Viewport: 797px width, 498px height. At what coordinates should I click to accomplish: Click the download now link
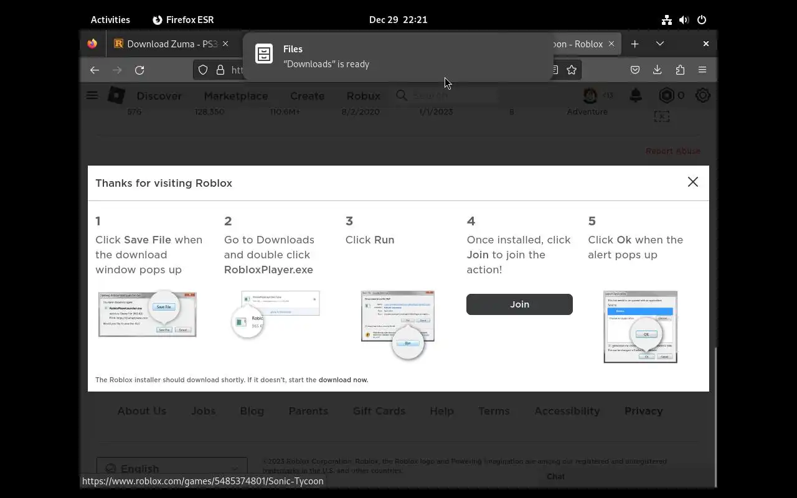(x=343, y=380)
